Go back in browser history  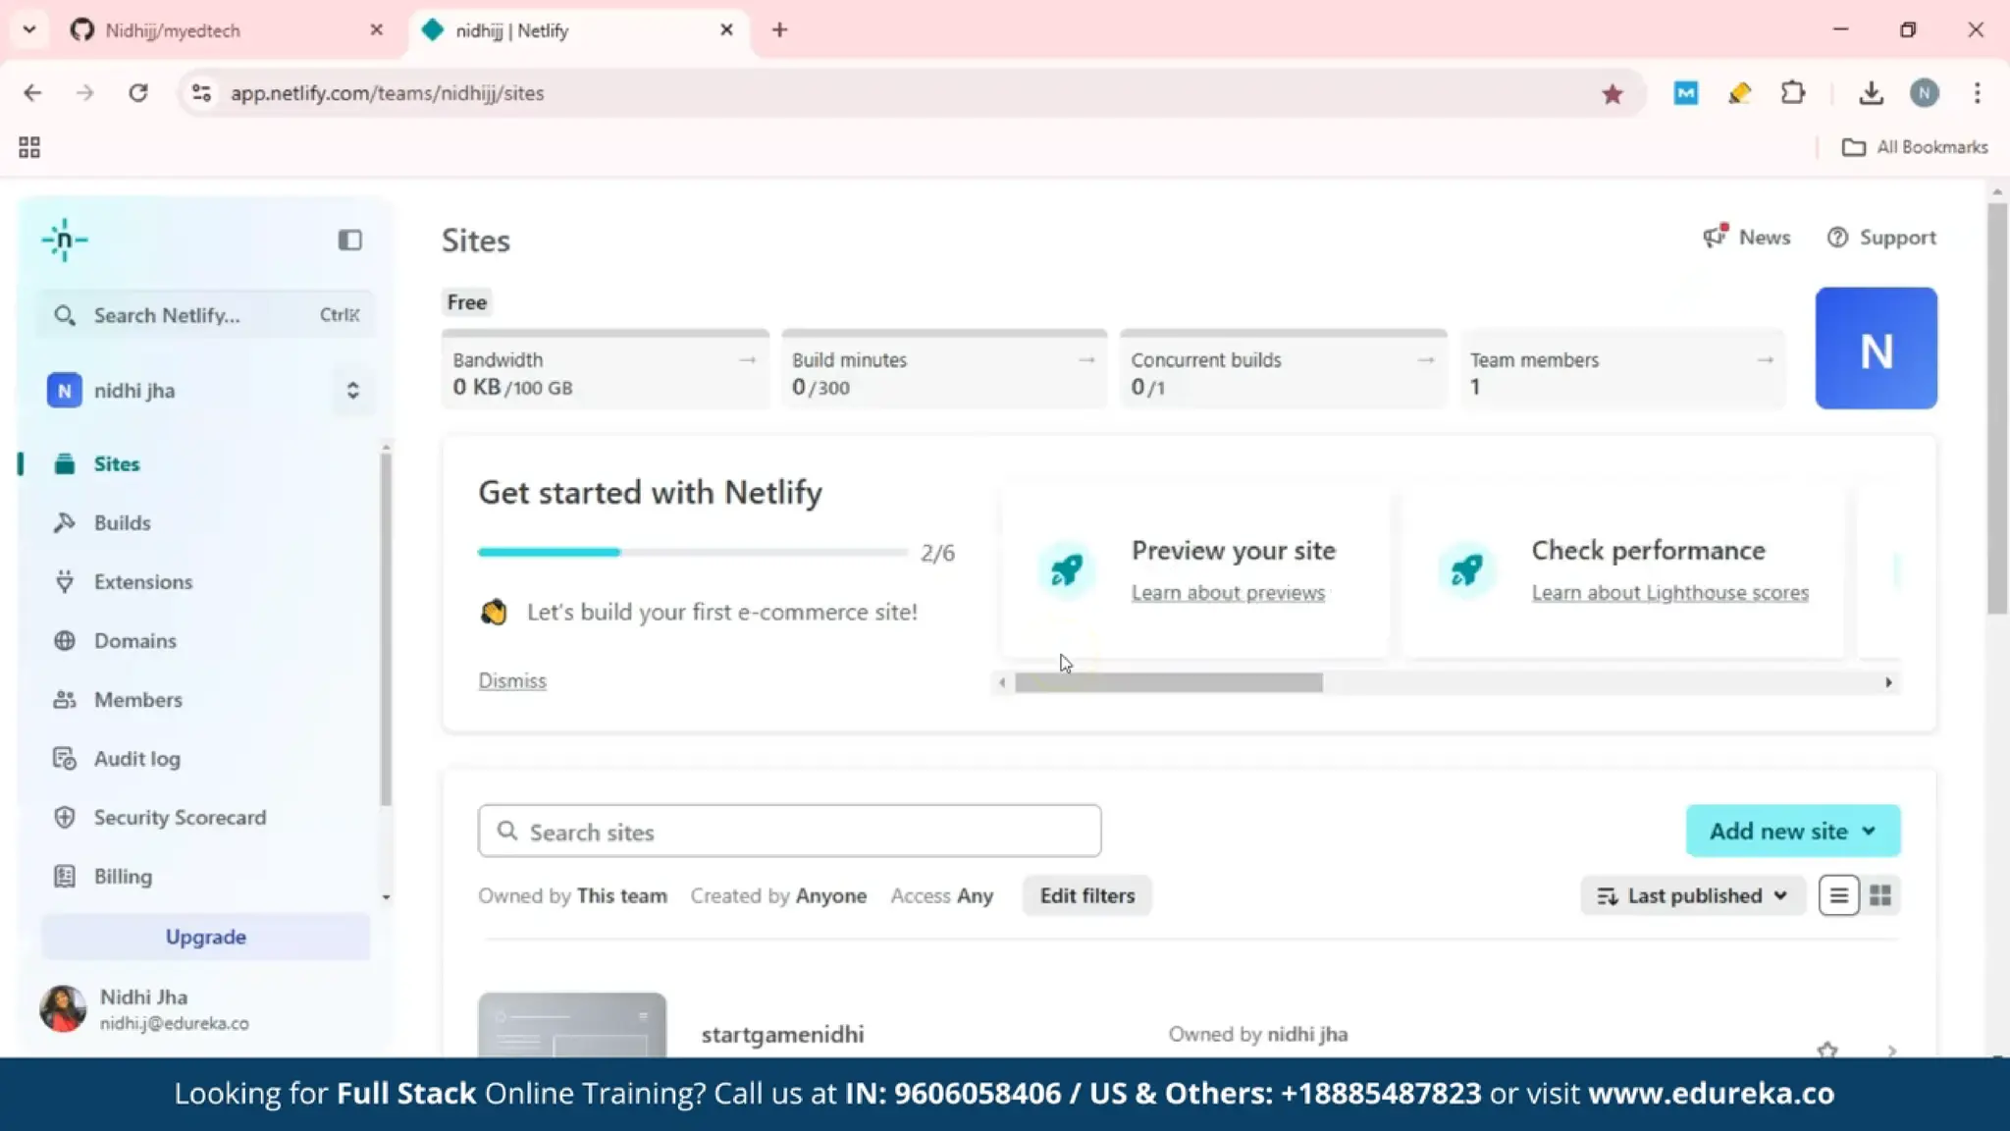(x=32, y=92)
